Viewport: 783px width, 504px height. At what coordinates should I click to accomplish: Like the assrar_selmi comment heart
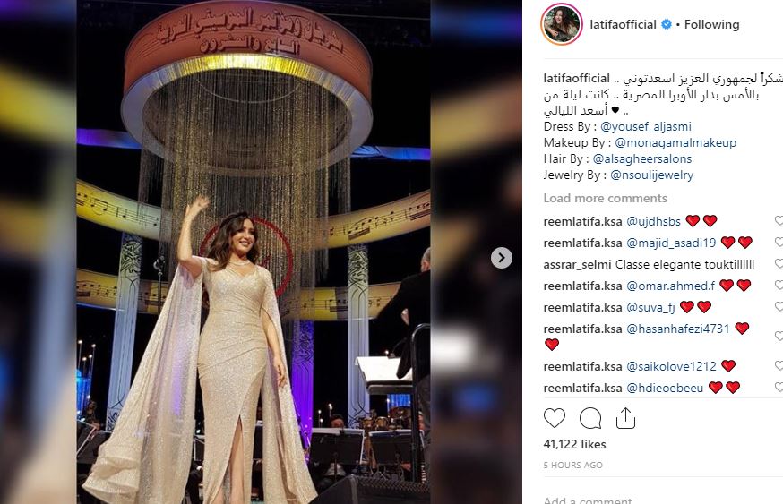(x=779, y=263)
